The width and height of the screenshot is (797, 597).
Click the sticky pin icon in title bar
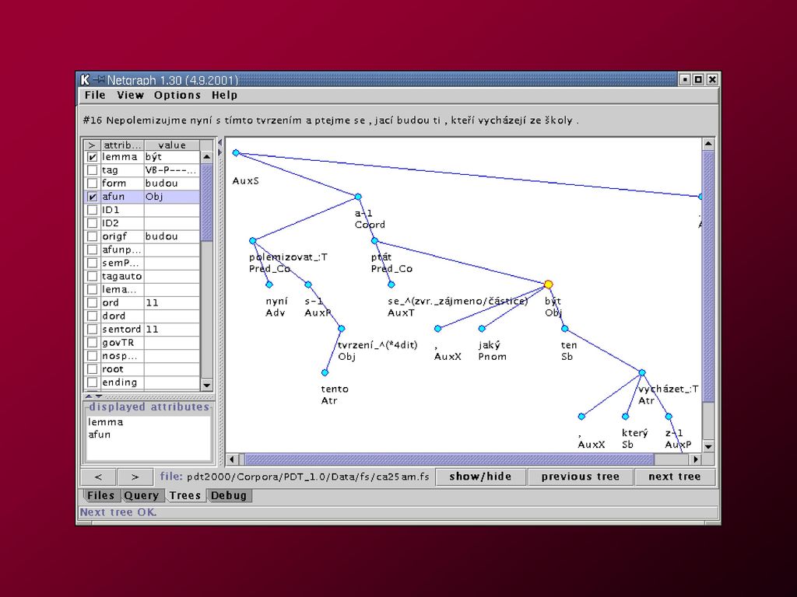coord(99,80)
